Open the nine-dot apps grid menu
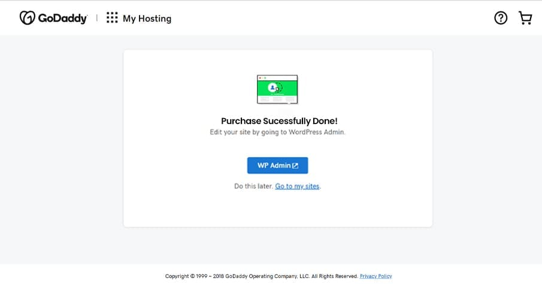 coord(112,18)
